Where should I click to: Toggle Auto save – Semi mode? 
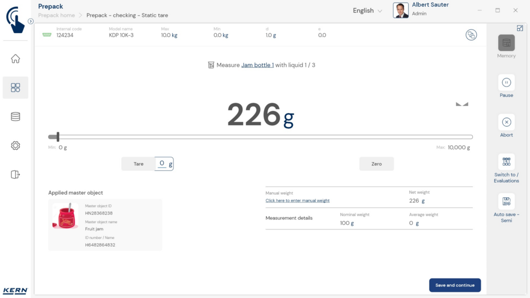[x=506, y=202]
